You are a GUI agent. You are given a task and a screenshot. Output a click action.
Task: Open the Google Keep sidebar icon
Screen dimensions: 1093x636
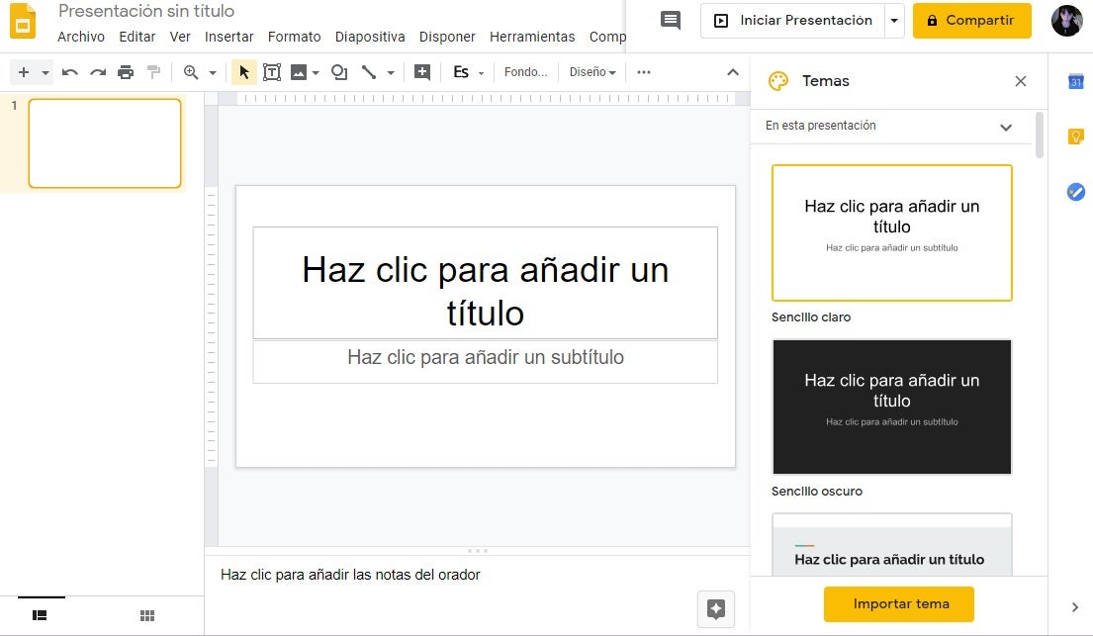(1076, 136)
